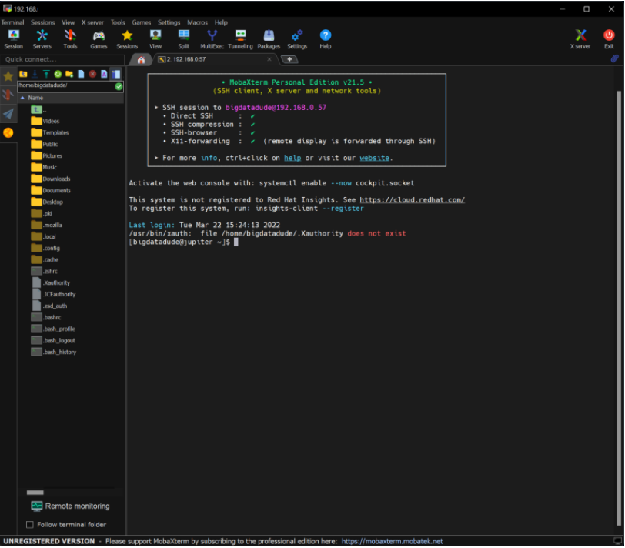Click the terminal vertical scrollbar

(x=619, y=307)
